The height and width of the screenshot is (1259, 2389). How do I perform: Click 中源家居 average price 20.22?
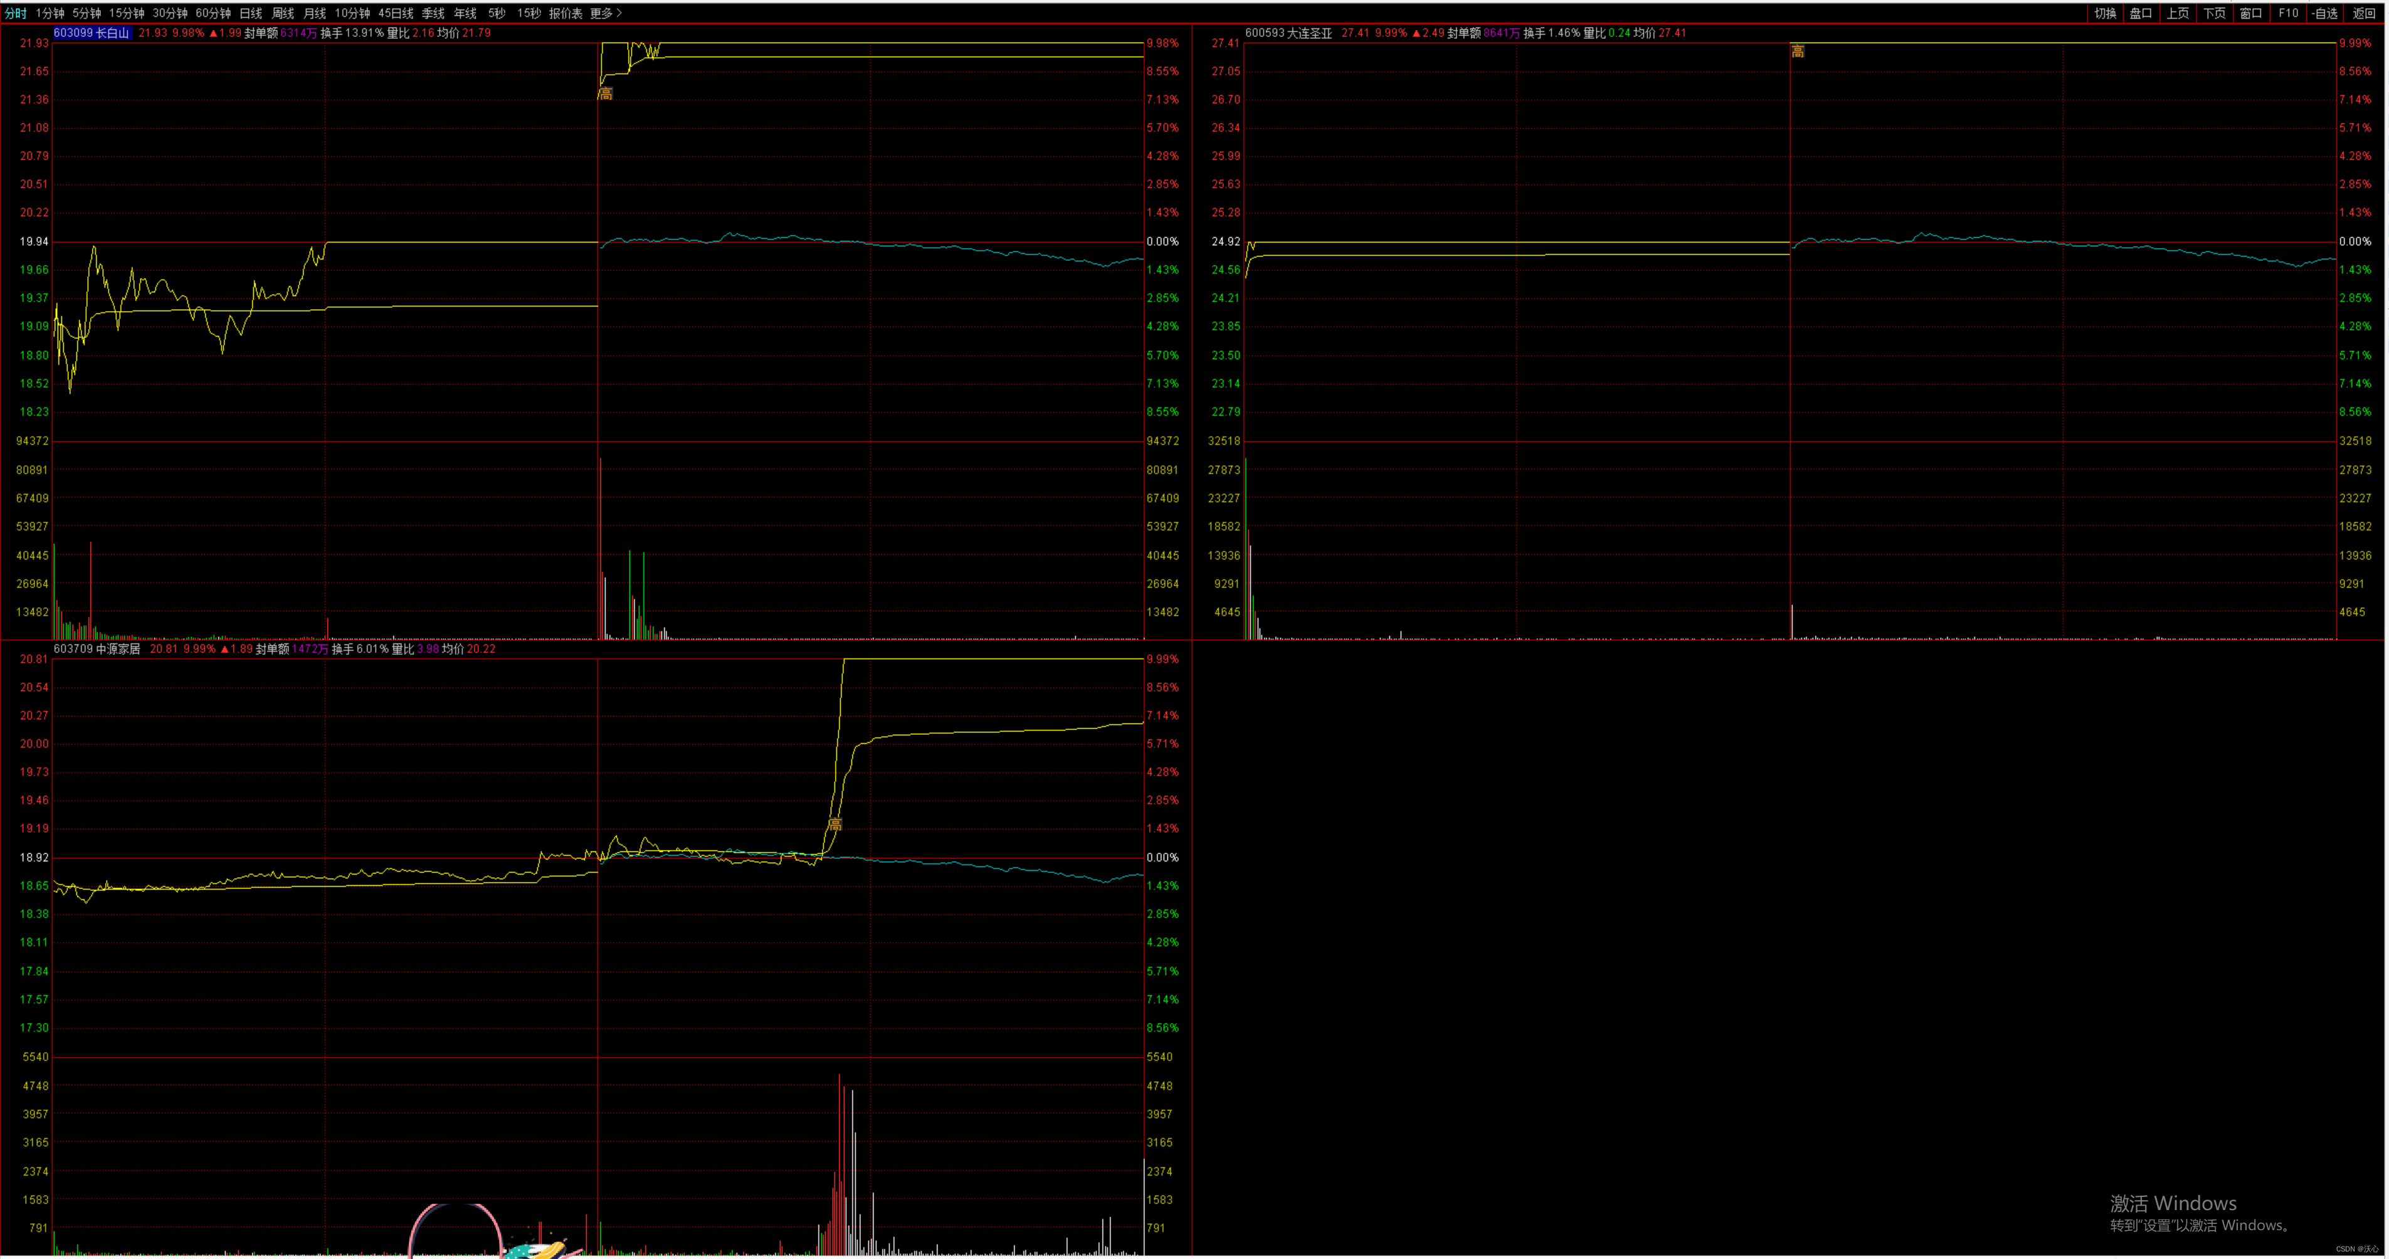482,649
